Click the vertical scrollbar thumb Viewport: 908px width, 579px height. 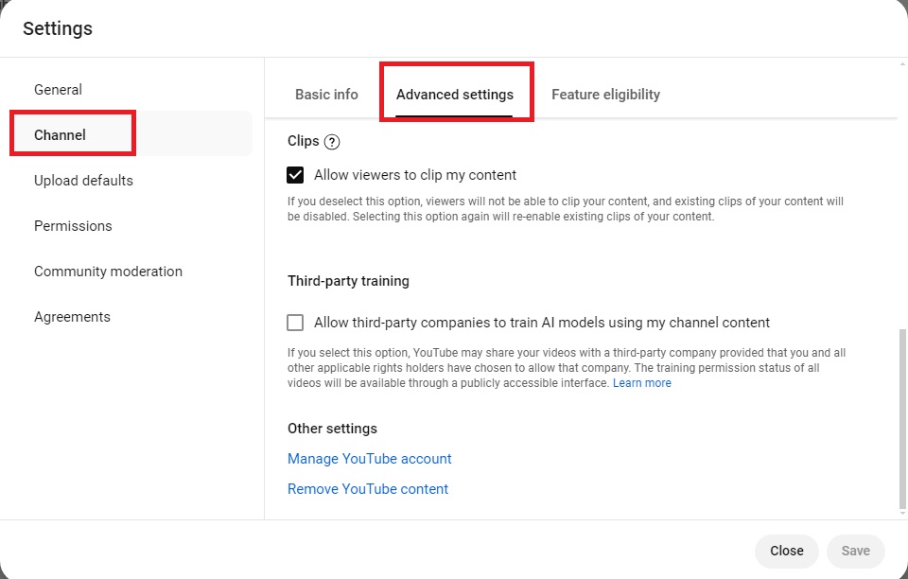[902, 417]
